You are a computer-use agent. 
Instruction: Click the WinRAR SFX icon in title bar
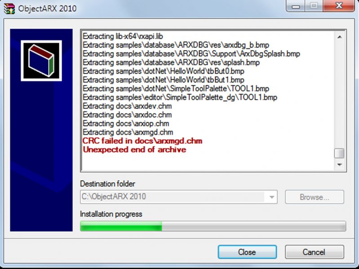(x=9, y=9)
